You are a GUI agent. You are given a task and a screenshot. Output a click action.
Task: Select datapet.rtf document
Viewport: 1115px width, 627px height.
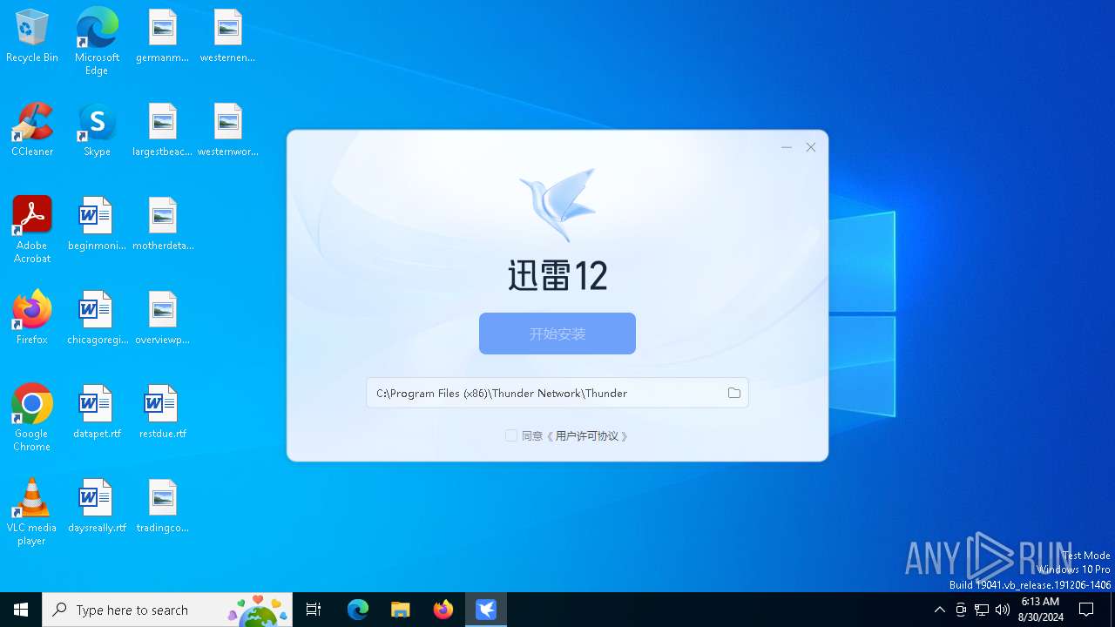pyautogui.click(x=97, y=413)
